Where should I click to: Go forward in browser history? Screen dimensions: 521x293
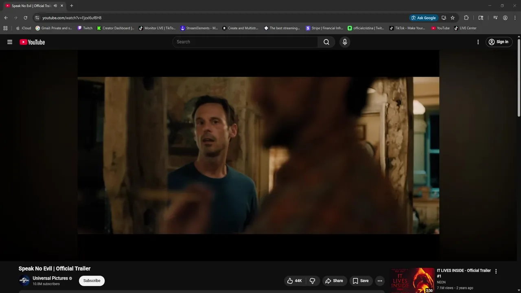(x=15, y=18)
